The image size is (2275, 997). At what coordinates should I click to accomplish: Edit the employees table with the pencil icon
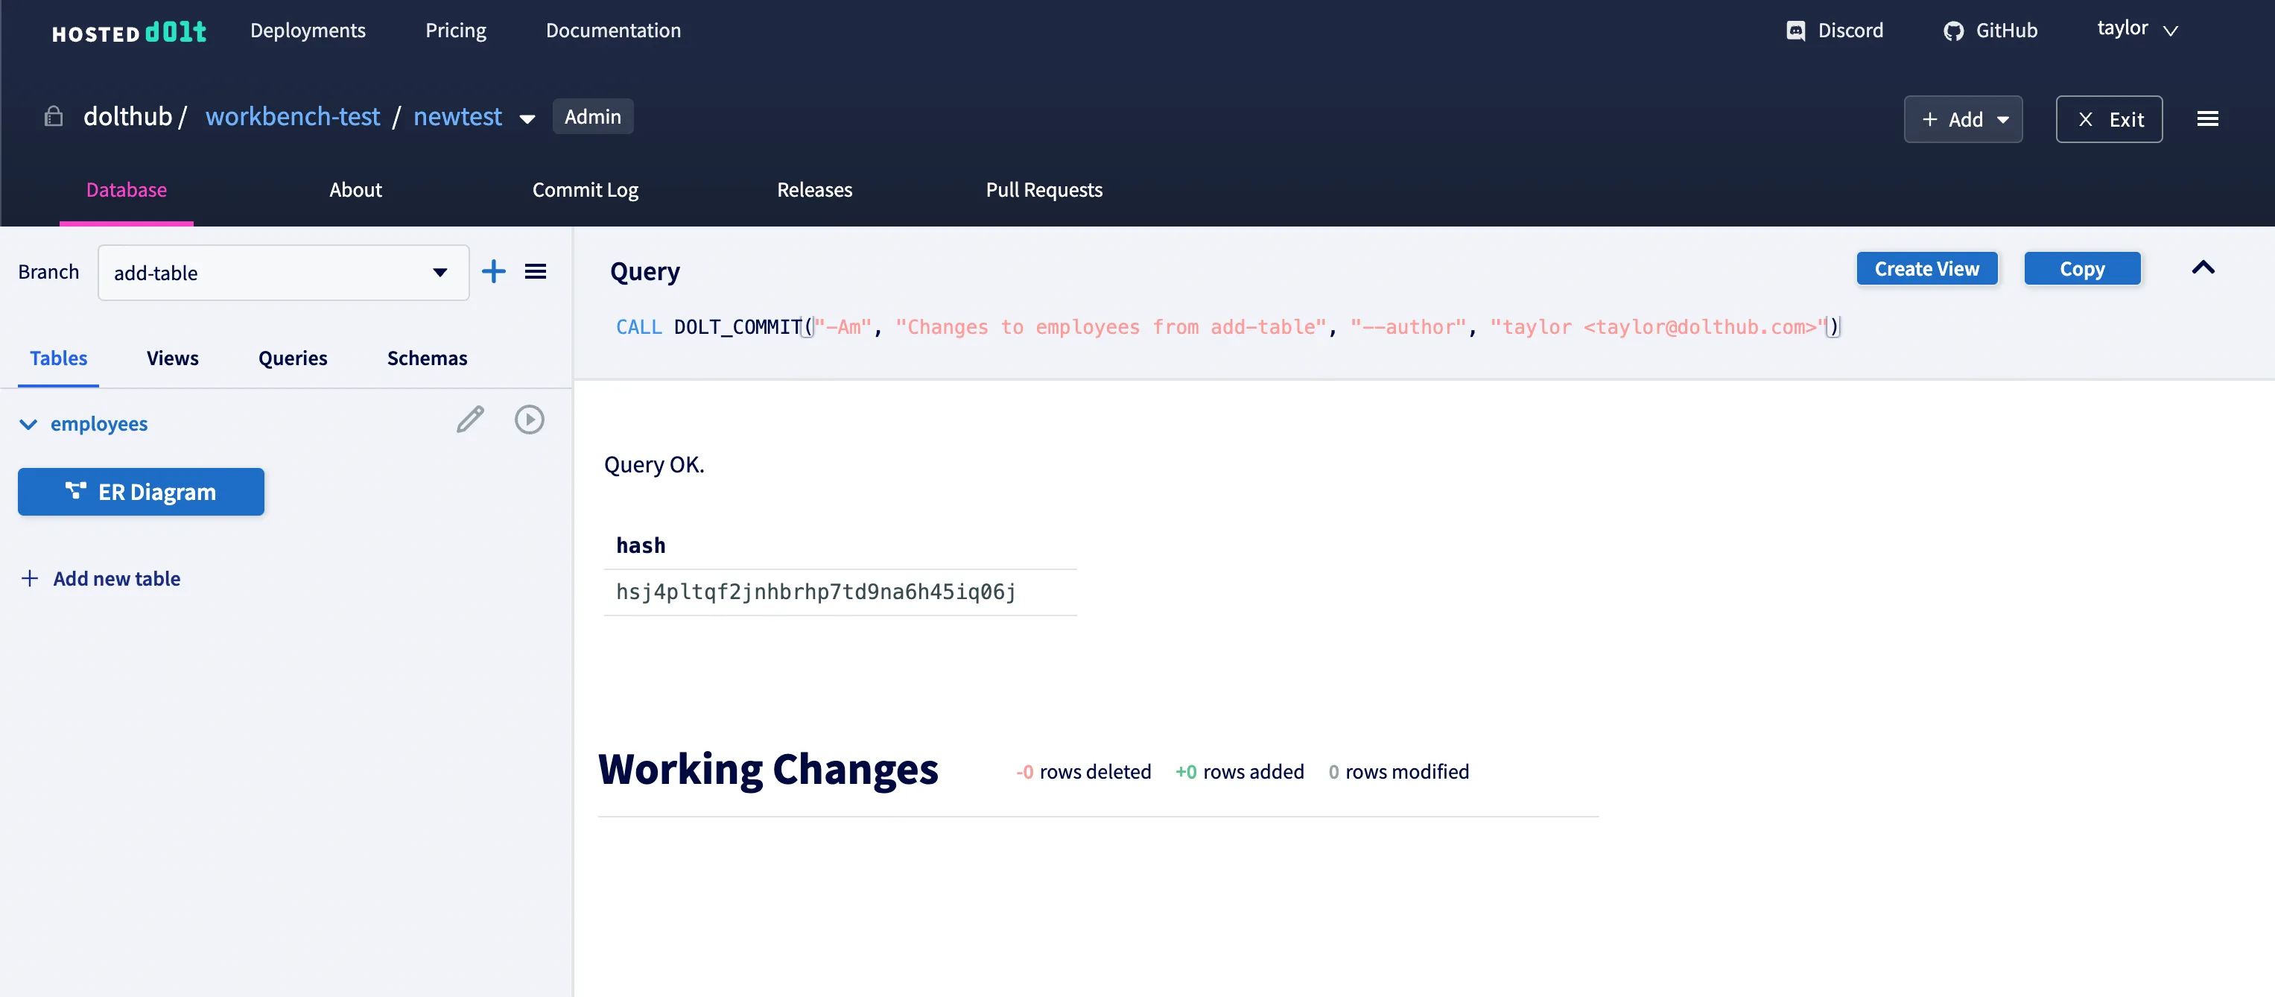click(x=469, y=420)
